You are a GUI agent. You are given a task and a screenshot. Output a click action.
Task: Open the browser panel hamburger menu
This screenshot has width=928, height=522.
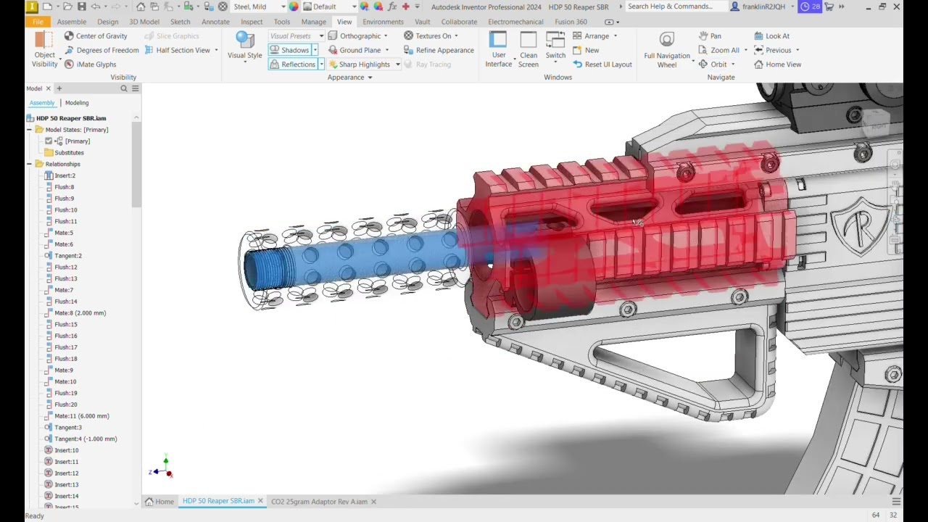pos(136,88)
